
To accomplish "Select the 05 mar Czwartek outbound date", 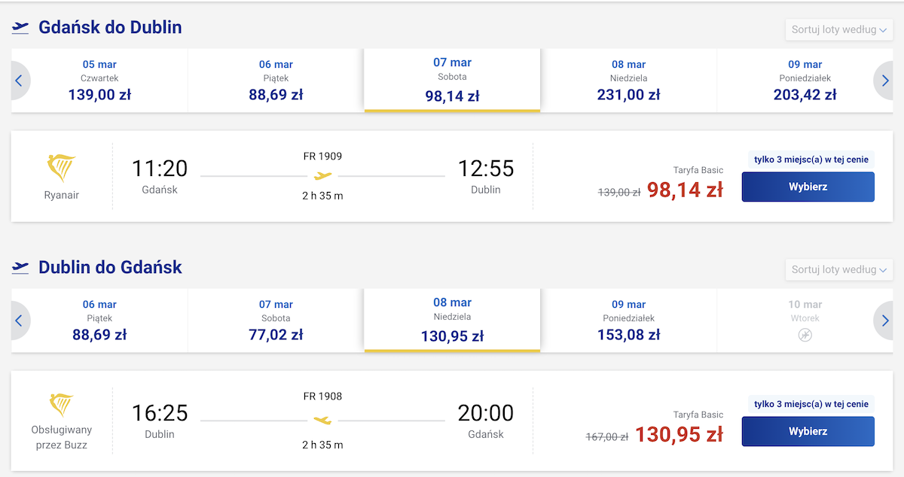I will pyautogui.click(x=99, y=81).
